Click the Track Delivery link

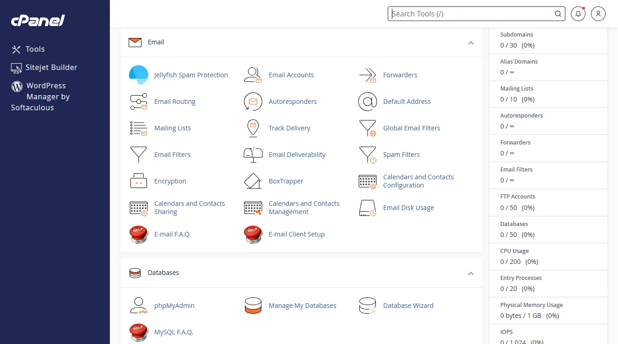pos(289,128)
